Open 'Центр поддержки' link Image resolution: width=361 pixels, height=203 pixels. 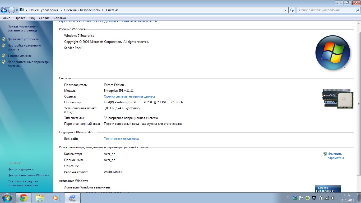(21, 169)
